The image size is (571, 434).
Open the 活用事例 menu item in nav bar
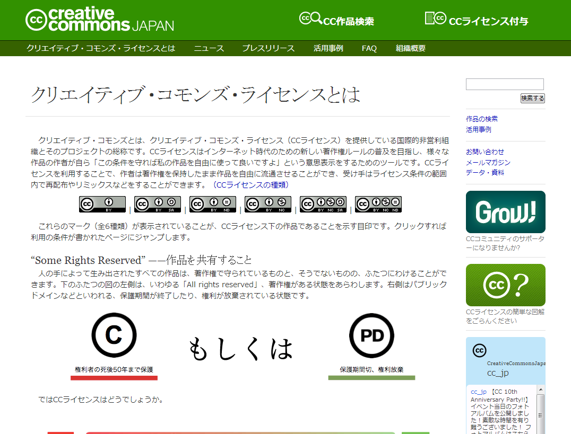(x=328, y=48)
